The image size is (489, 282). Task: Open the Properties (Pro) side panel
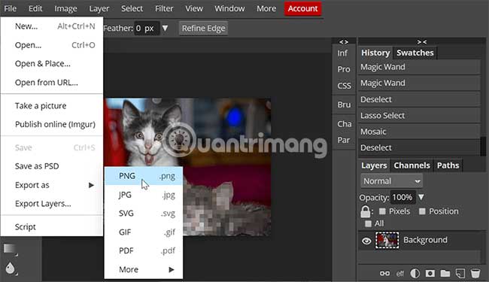344,69
